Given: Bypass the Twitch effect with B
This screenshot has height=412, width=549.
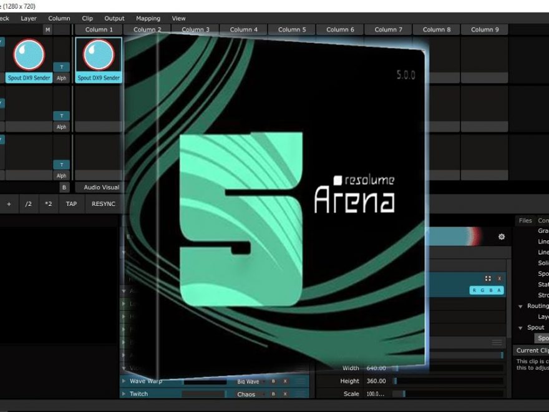Looking at the screenshot, I should (x=273, y=394).
